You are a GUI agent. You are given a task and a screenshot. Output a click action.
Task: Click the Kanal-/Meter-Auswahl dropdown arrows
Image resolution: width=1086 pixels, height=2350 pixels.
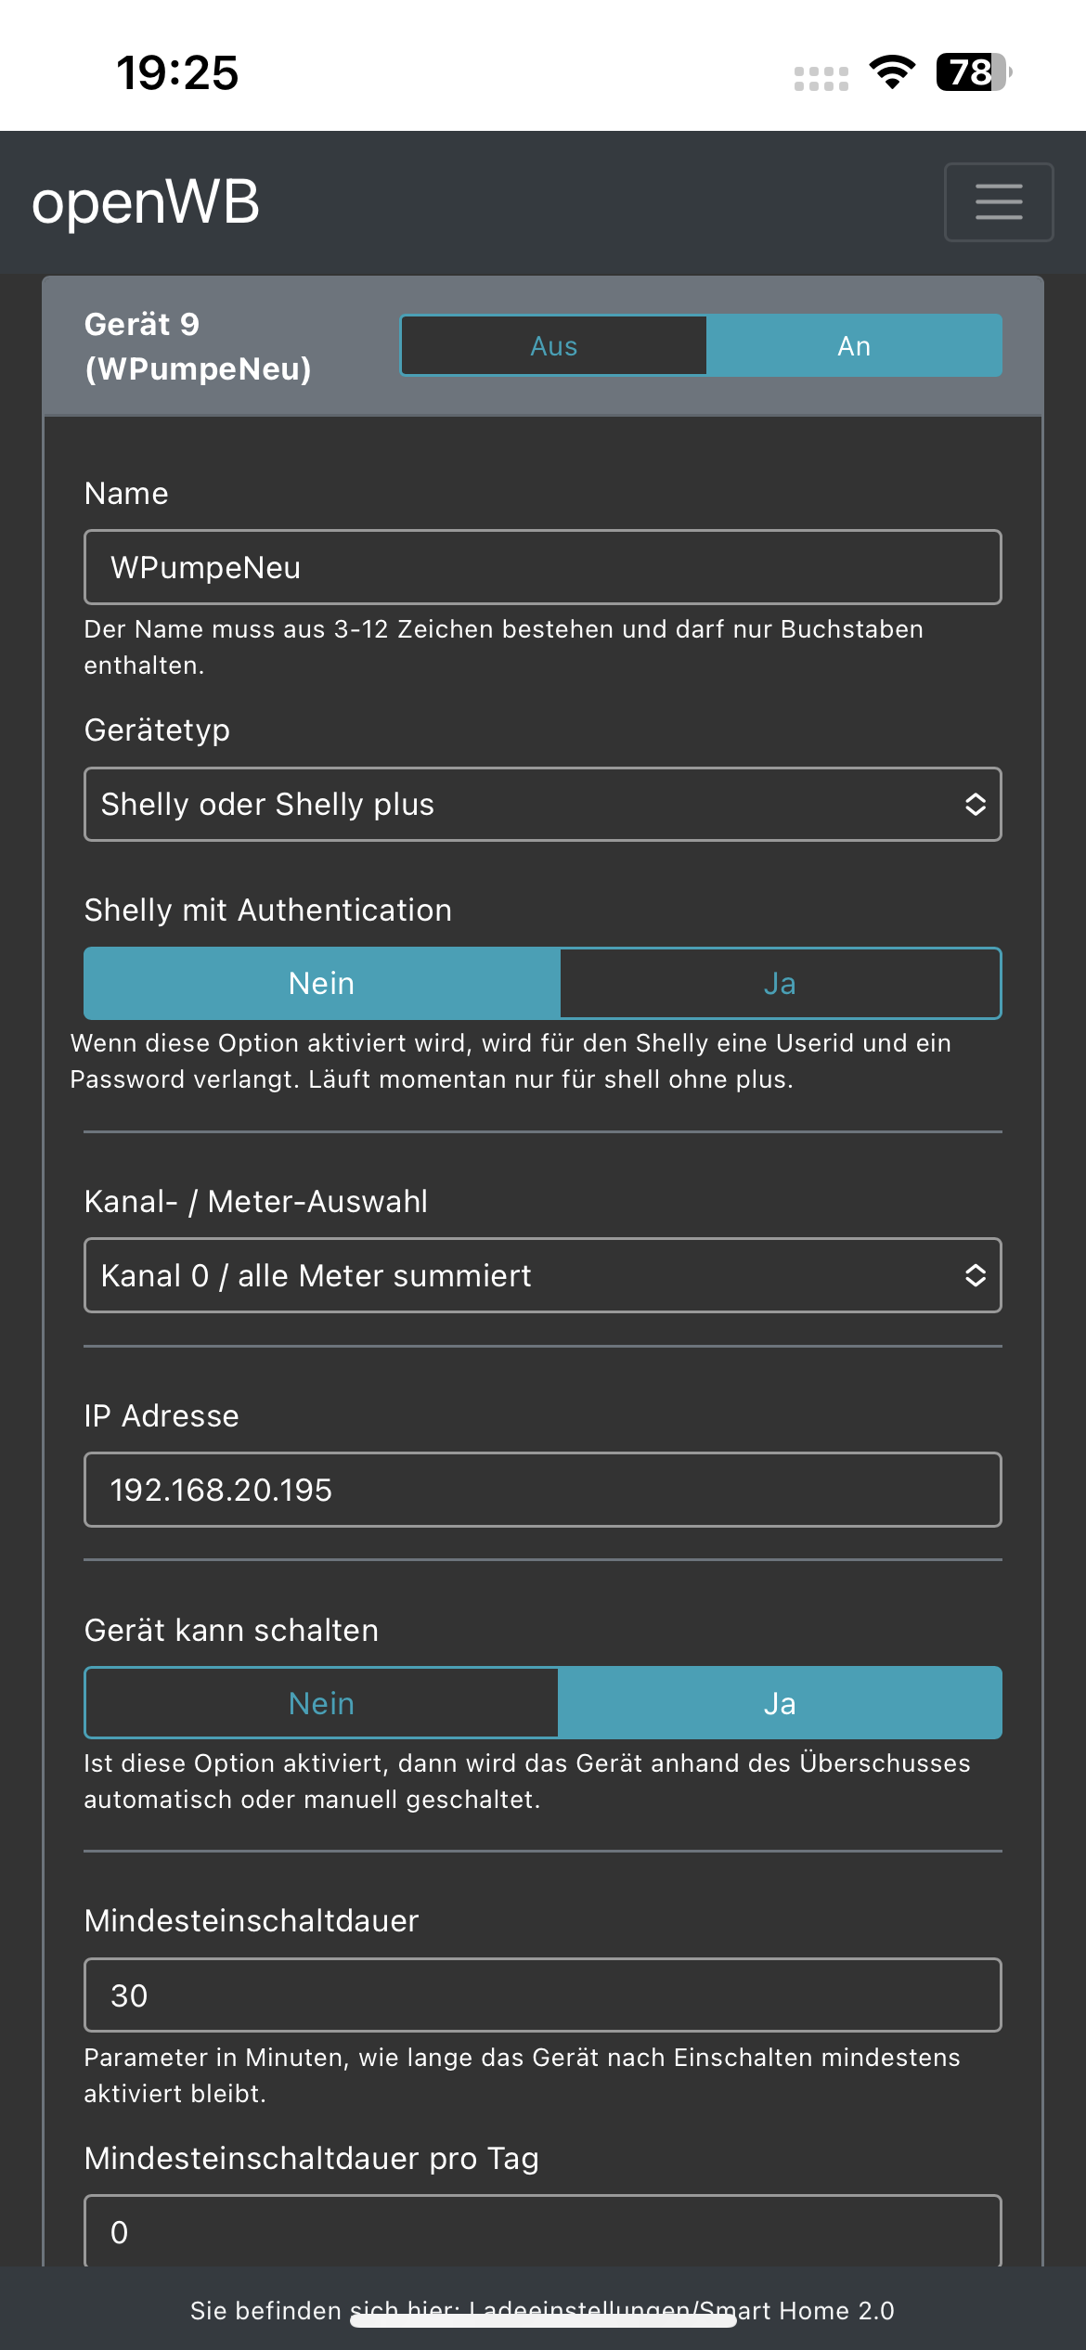[975, 1275]
